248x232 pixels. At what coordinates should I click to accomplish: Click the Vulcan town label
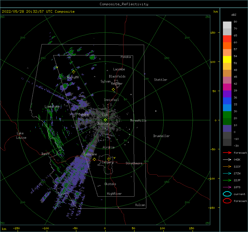click(140, 205)
